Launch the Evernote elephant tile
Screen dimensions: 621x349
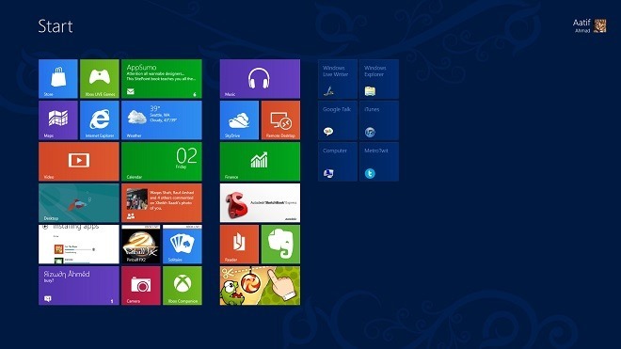point(280,245)
